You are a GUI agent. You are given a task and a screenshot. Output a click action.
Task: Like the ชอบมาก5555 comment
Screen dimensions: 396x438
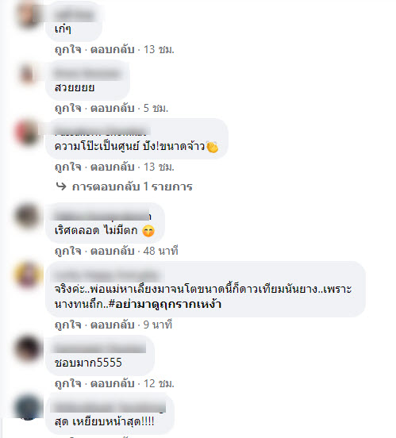(68, 383)
